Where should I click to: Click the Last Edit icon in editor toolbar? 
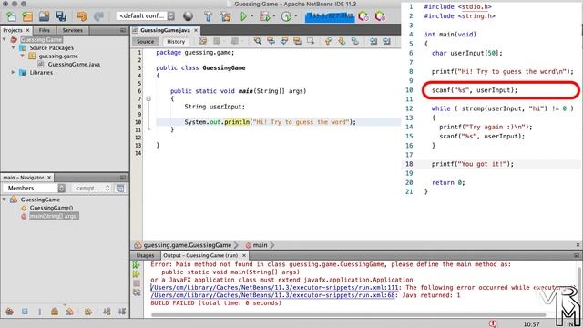click(x=203, y=41)
